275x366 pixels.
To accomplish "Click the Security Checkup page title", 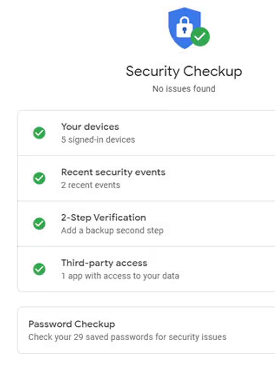I will pyautogui.click(x=184, y=71).
